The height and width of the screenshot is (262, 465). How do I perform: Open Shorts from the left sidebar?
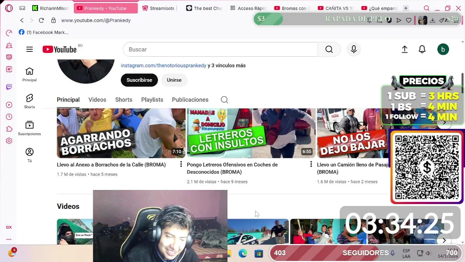click(x=29, y=101)
